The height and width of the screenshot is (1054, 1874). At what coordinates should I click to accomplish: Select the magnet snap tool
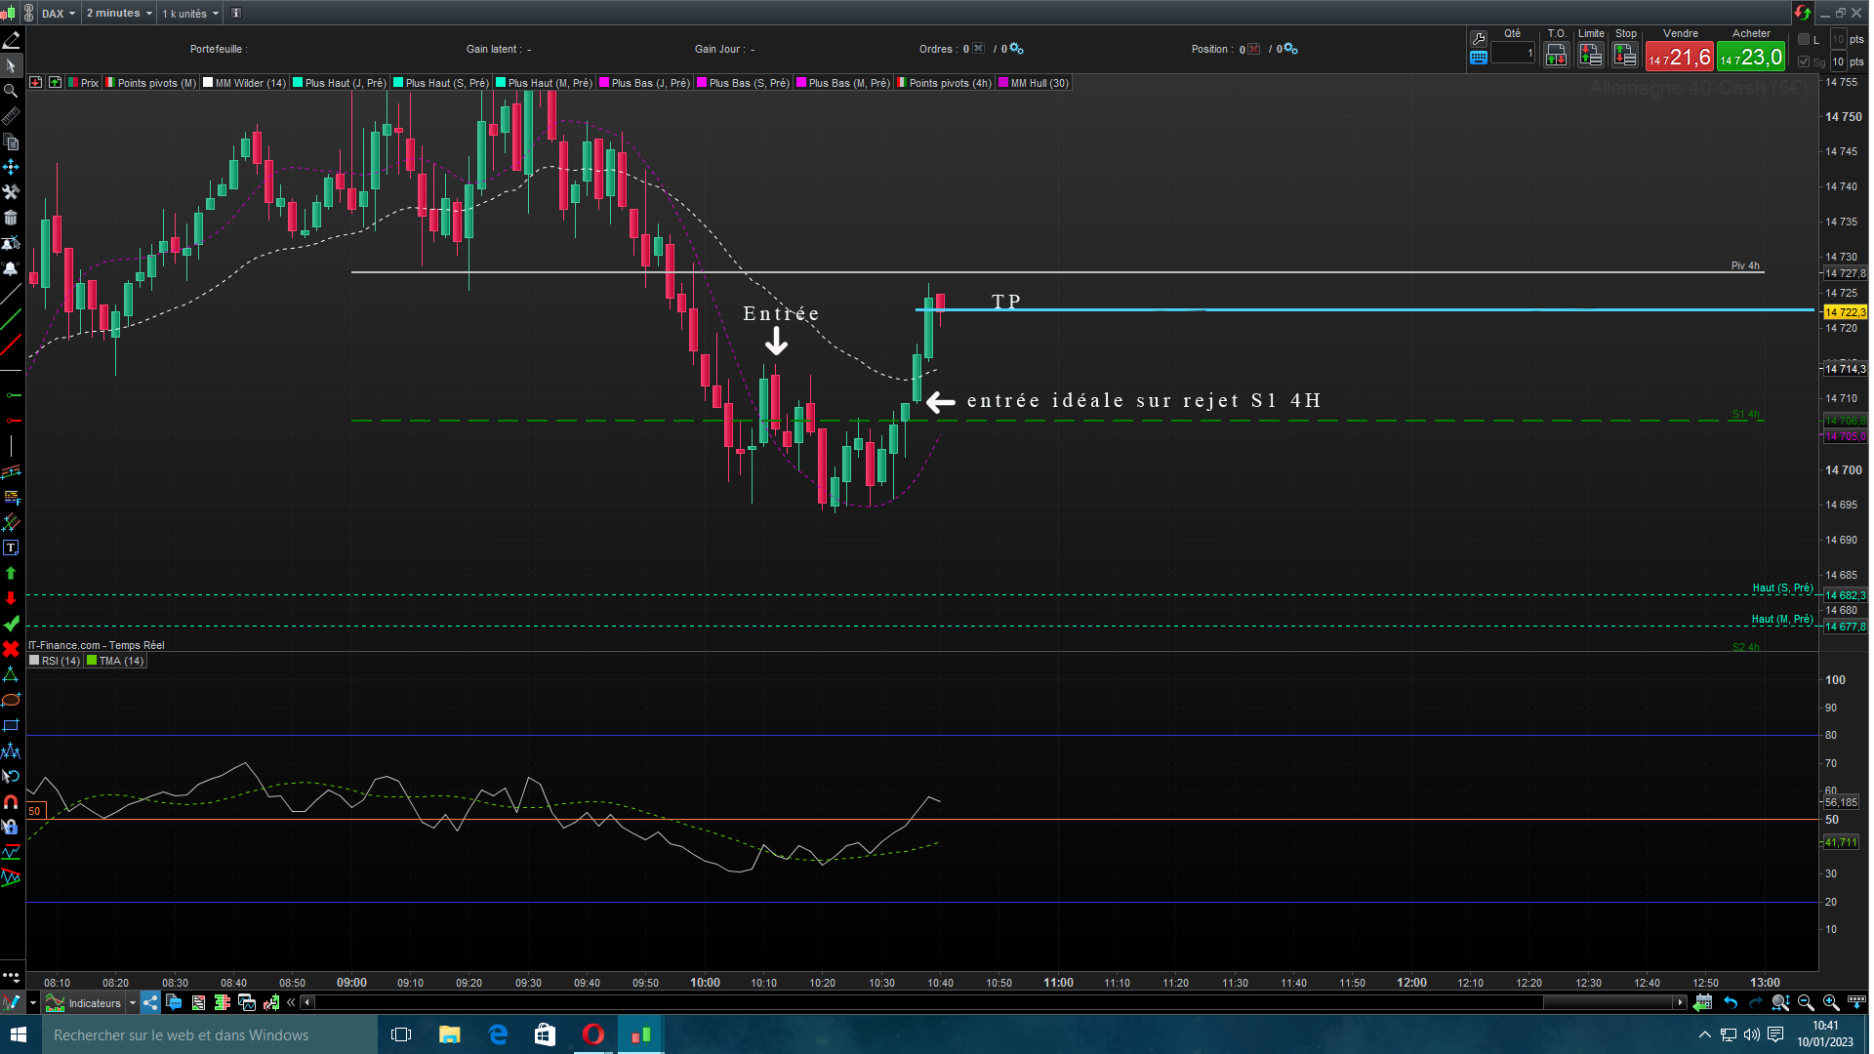click(x=11, y=802)
